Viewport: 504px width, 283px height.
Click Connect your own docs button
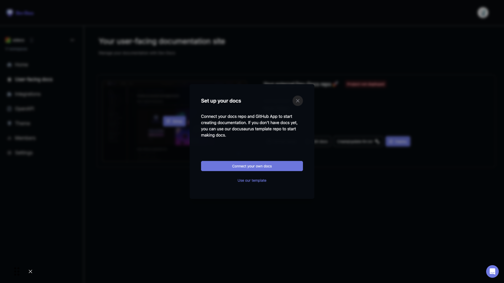tap(252, 166)
